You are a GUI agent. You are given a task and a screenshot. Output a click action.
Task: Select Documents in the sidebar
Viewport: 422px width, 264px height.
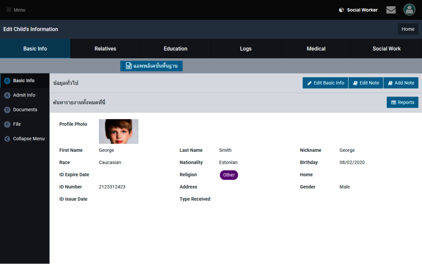[25, 110]
